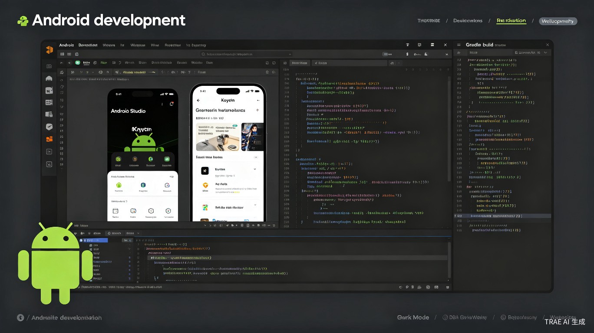Tap the plus icon in light phone header
The height and width of the screenshot is (333, 594).
pyautogui.click(x=257, y=110)
